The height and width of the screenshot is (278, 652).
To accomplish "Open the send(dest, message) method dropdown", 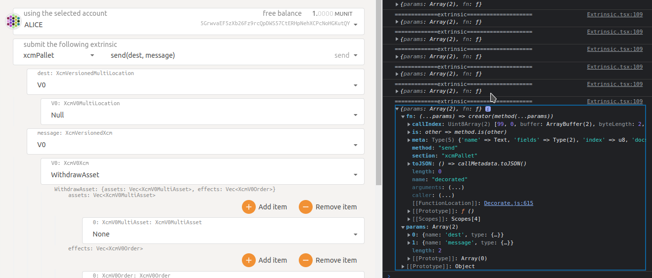I will pos(235,55).
